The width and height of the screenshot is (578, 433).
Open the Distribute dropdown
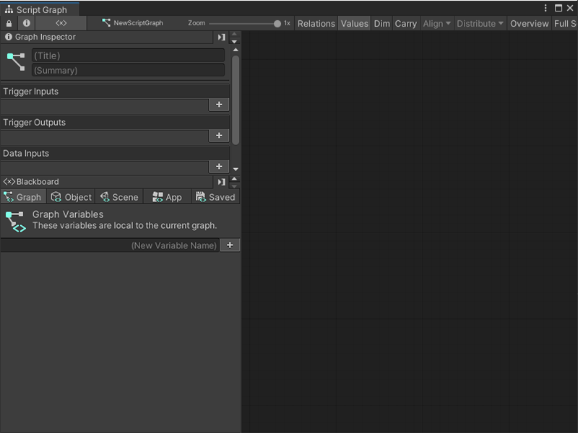point(479,23)
